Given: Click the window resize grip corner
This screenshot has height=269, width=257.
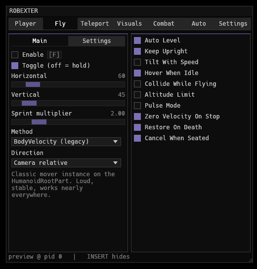Looking at the screenshot, I should (251, 260).
